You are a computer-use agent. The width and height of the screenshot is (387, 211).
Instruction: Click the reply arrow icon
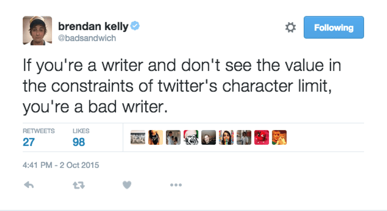[28, 185]
